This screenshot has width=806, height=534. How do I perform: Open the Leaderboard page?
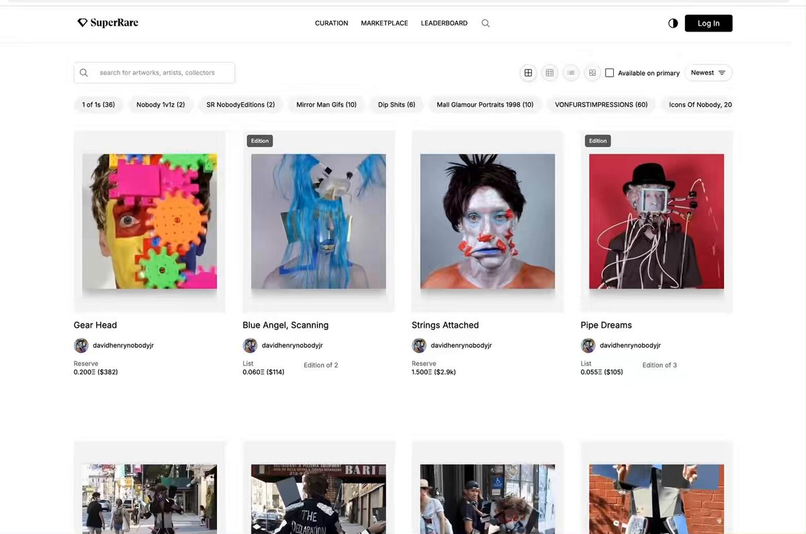[444, 23]
